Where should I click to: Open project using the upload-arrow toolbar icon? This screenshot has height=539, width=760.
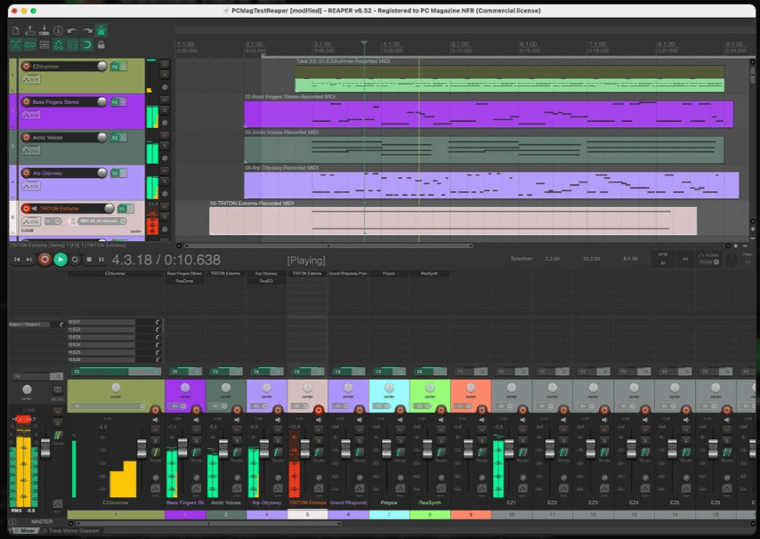point(29,30)
